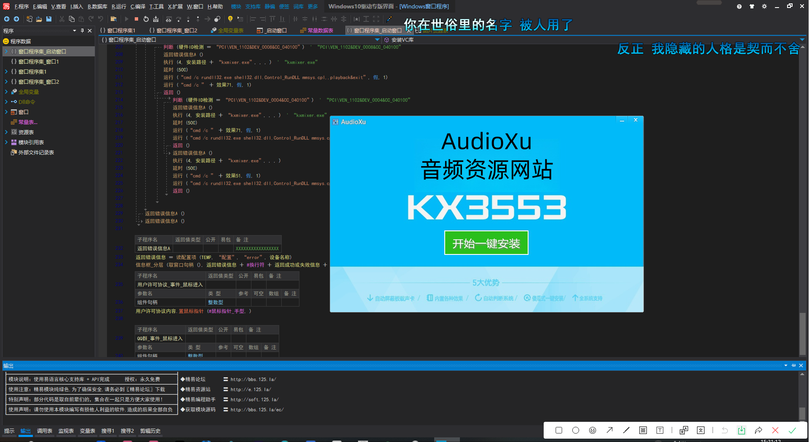
Task: Run the program with the green play button
Action: coord(127,19)
